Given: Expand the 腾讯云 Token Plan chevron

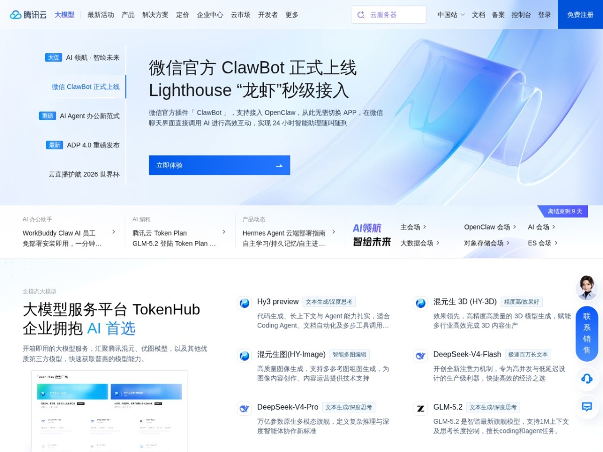Looking at the screenshot, I should pyautogui.click(x=224, y=232).
